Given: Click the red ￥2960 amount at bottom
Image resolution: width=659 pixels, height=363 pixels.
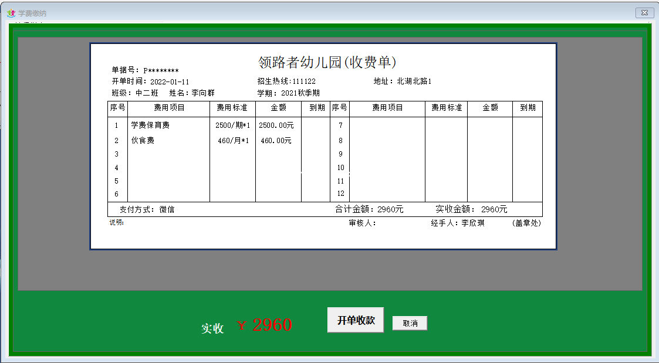Looking at the screenshot, I should [x=264, y=325].
